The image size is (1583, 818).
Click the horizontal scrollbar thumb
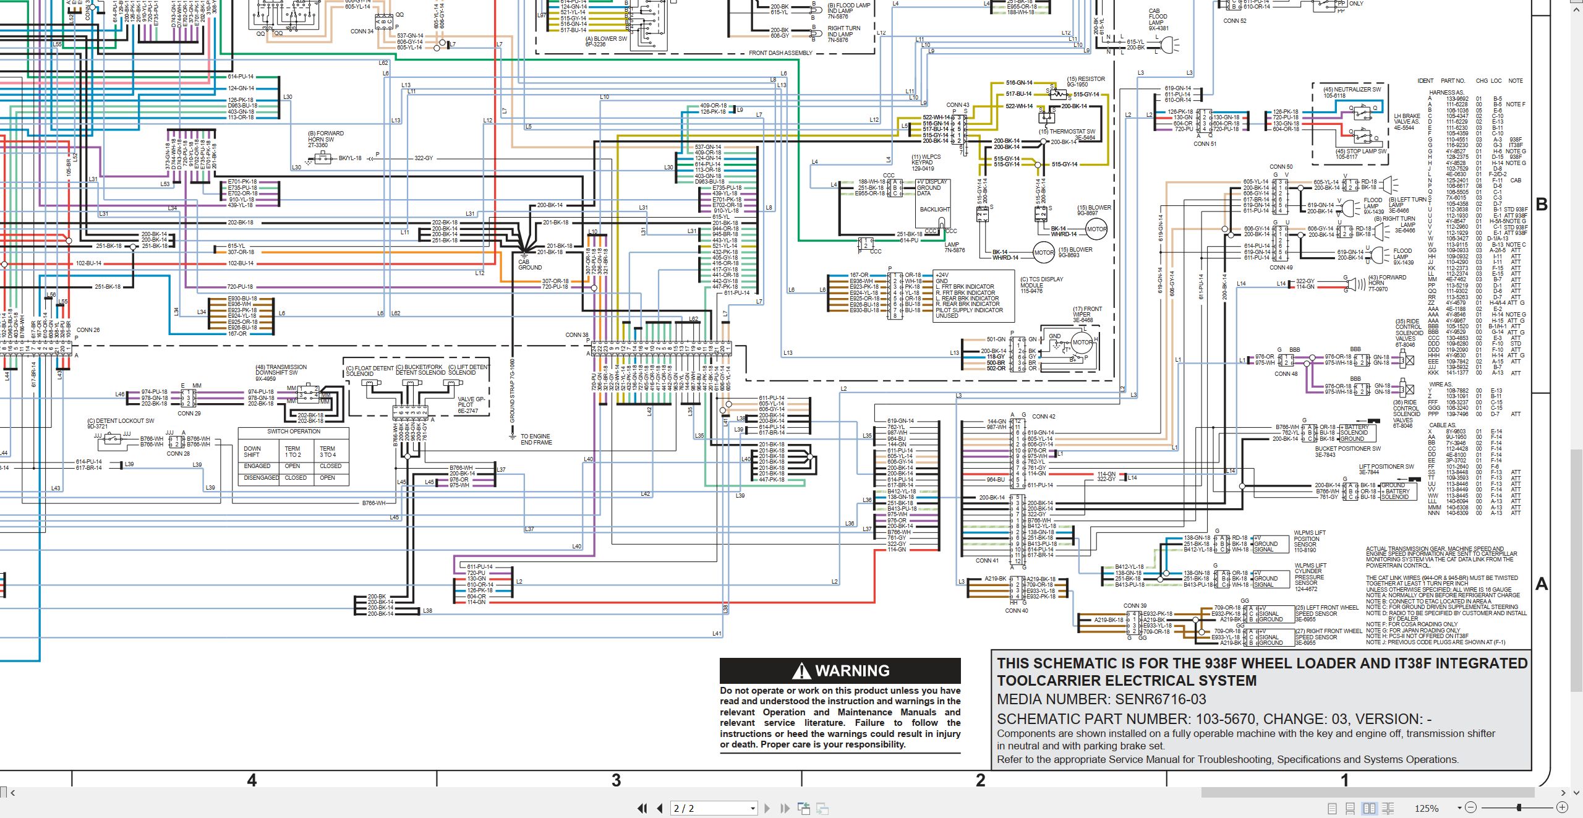(1367, 792)
